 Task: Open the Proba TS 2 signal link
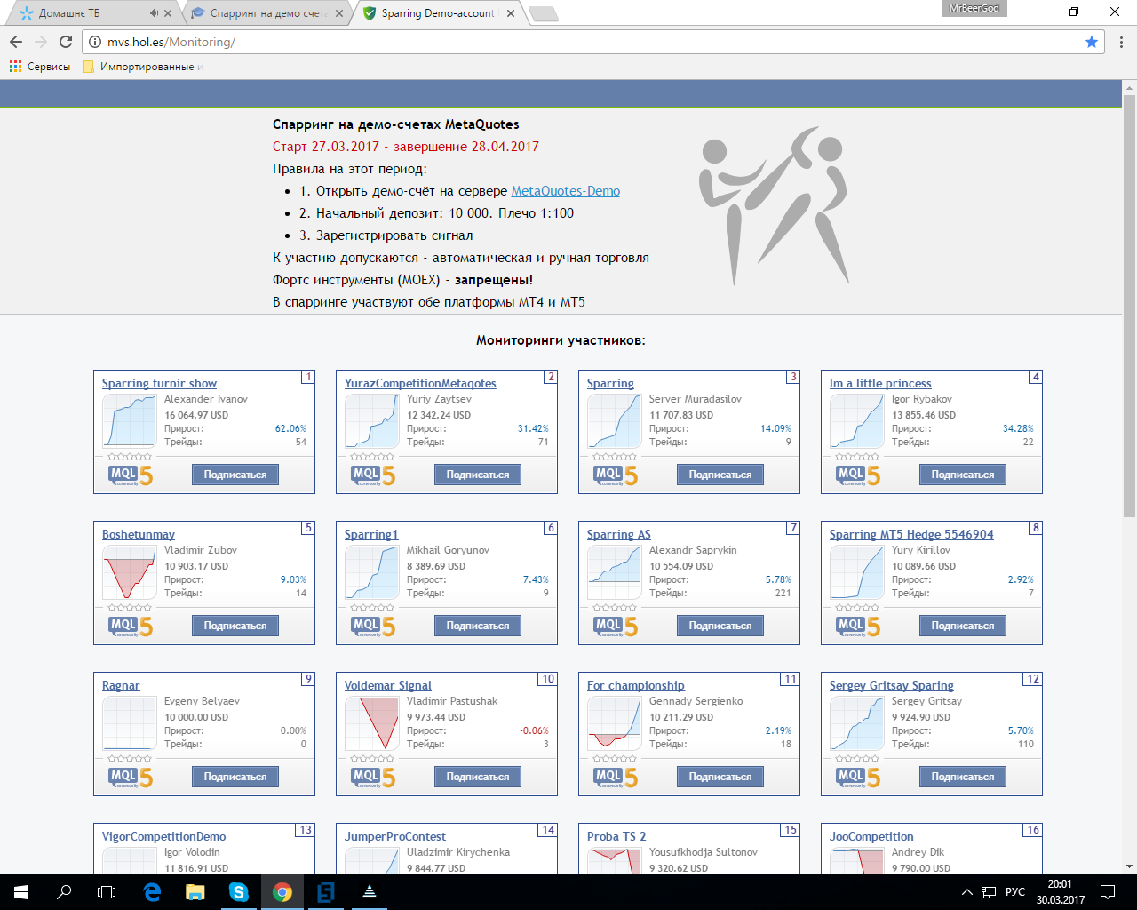pyautogui.click(x=616, y=837)
